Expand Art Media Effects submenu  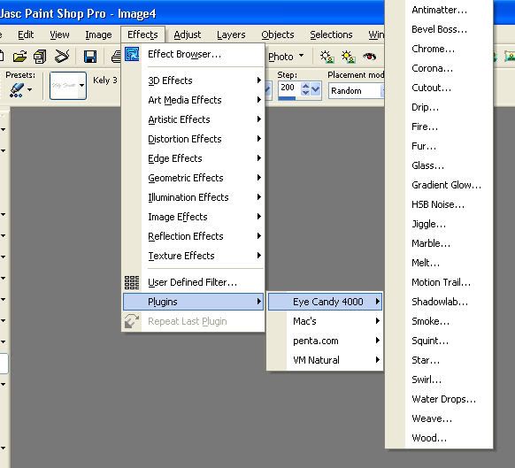point(194,100)
